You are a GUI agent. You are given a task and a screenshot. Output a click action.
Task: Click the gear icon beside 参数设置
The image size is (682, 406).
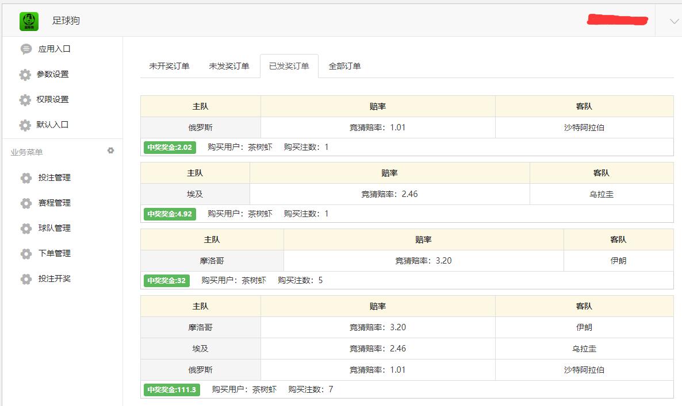25,75
